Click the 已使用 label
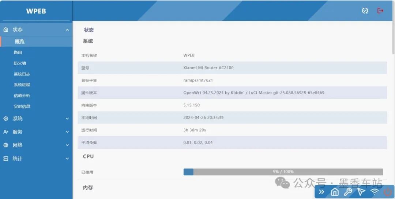Screen dimensions: 395x199 [x=87, y=172]
